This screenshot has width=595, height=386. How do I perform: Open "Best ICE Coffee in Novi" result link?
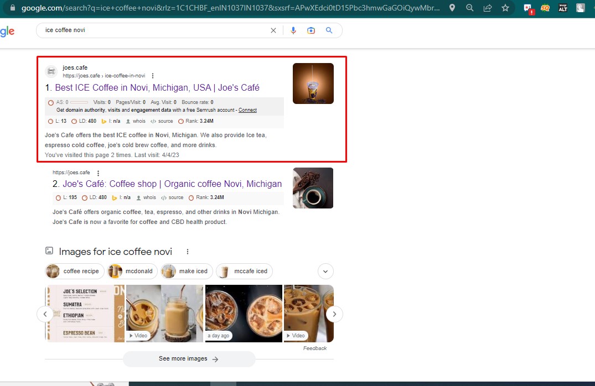click(157, 87)
